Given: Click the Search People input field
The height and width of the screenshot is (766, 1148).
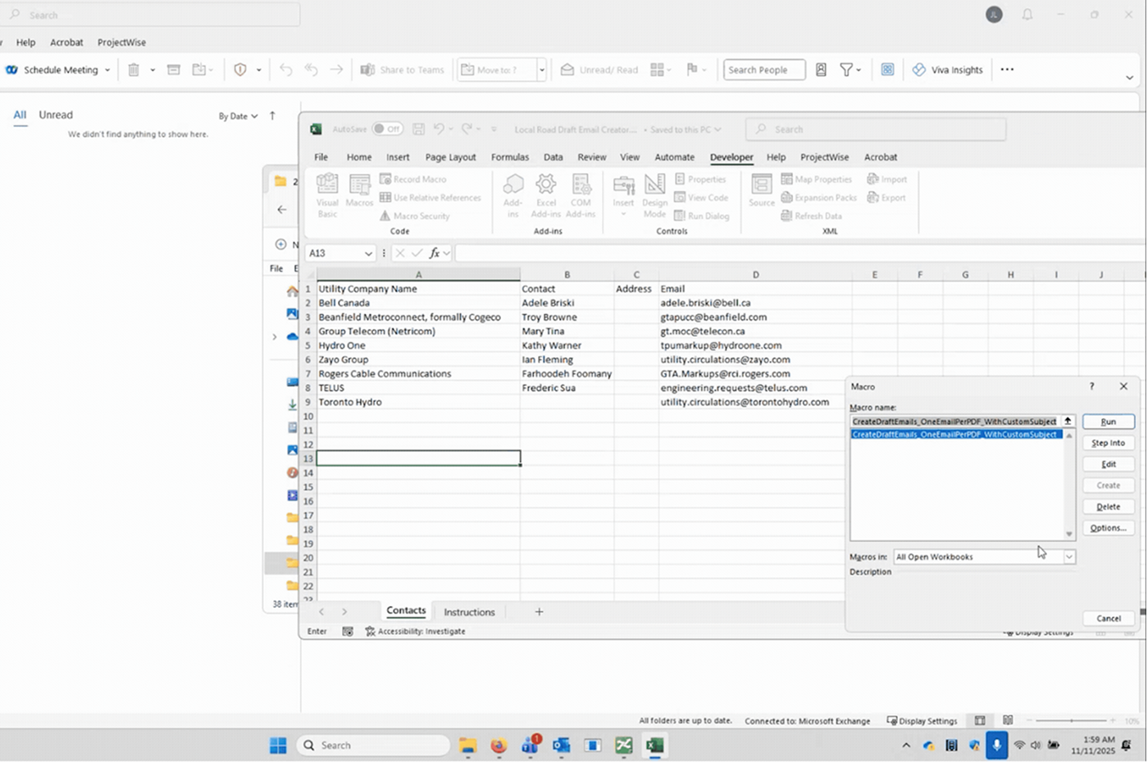Looking at the screenshot, I should pos(763,70).
